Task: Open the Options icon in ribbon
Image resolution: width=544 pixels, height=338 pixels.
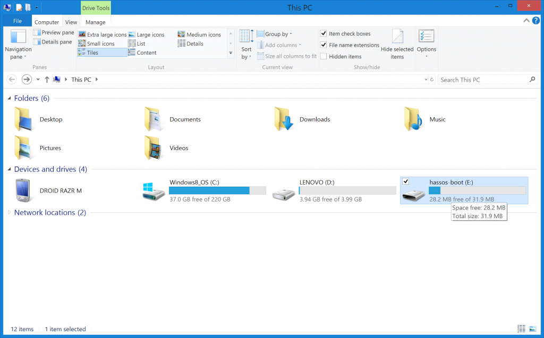Action: click(427, 36)
